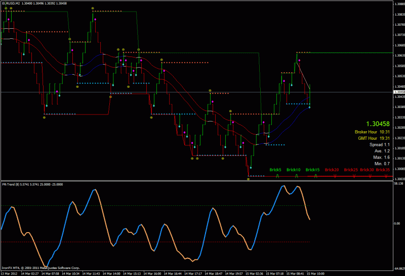Click the green up arrow beneath Brick15

315,176
